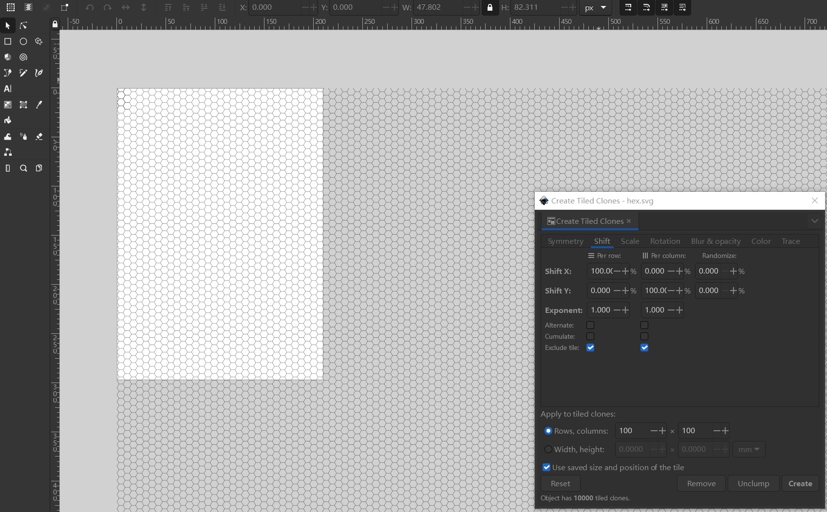Image resolution: width=827 pixels, height=512 pixels.
Task: Rotate selection 90° counter-clockwise
Action: (x=90, y=7)
